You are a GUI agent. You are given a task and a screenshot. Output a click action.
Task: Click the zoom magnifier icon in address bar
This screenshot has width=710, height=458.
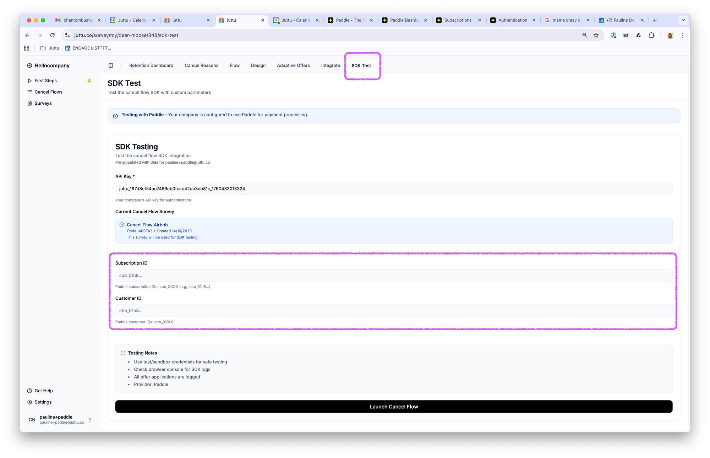[x=585, y=35]
